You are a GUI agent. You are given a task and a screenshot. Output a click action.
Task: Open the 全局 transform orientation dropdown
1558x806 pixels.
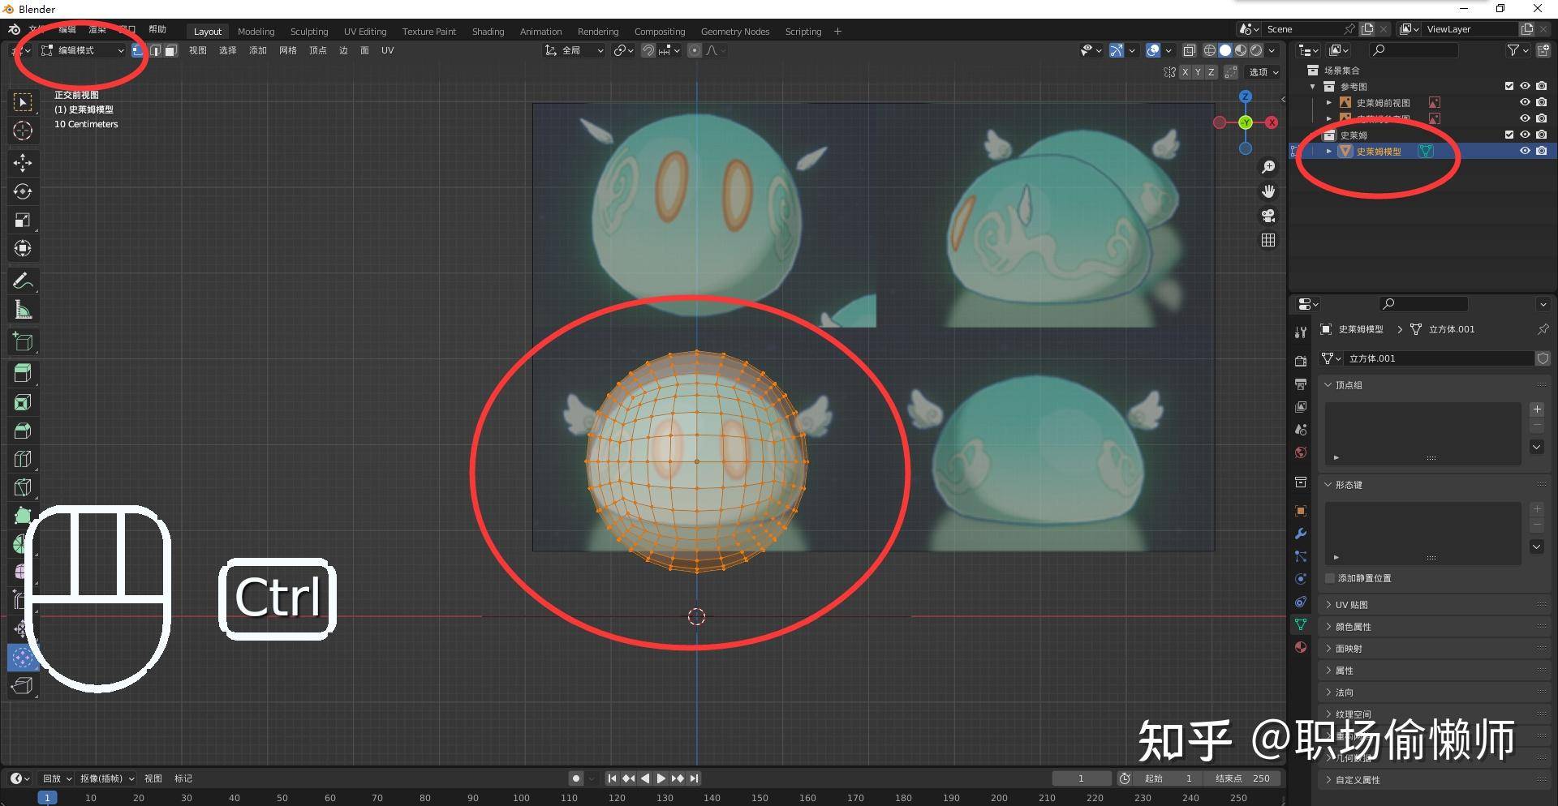tap(575, 50)
